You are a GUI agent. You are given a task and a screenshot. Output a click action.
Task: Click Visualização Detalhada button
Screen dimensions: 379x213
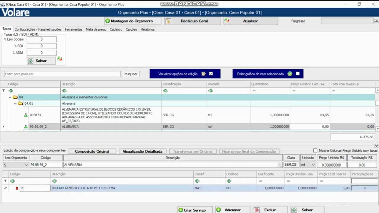point(142,151)
